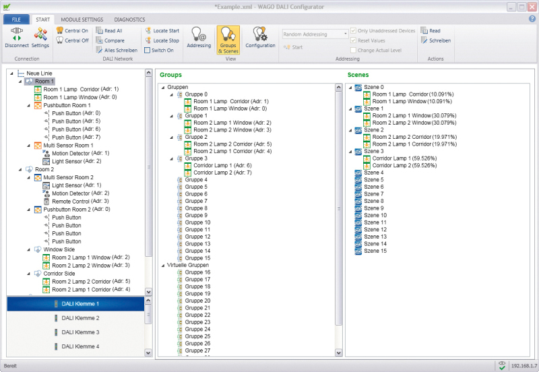Click Locate Stop
The width and height of the screenshot is (539, 372).
tap(162, 40)
